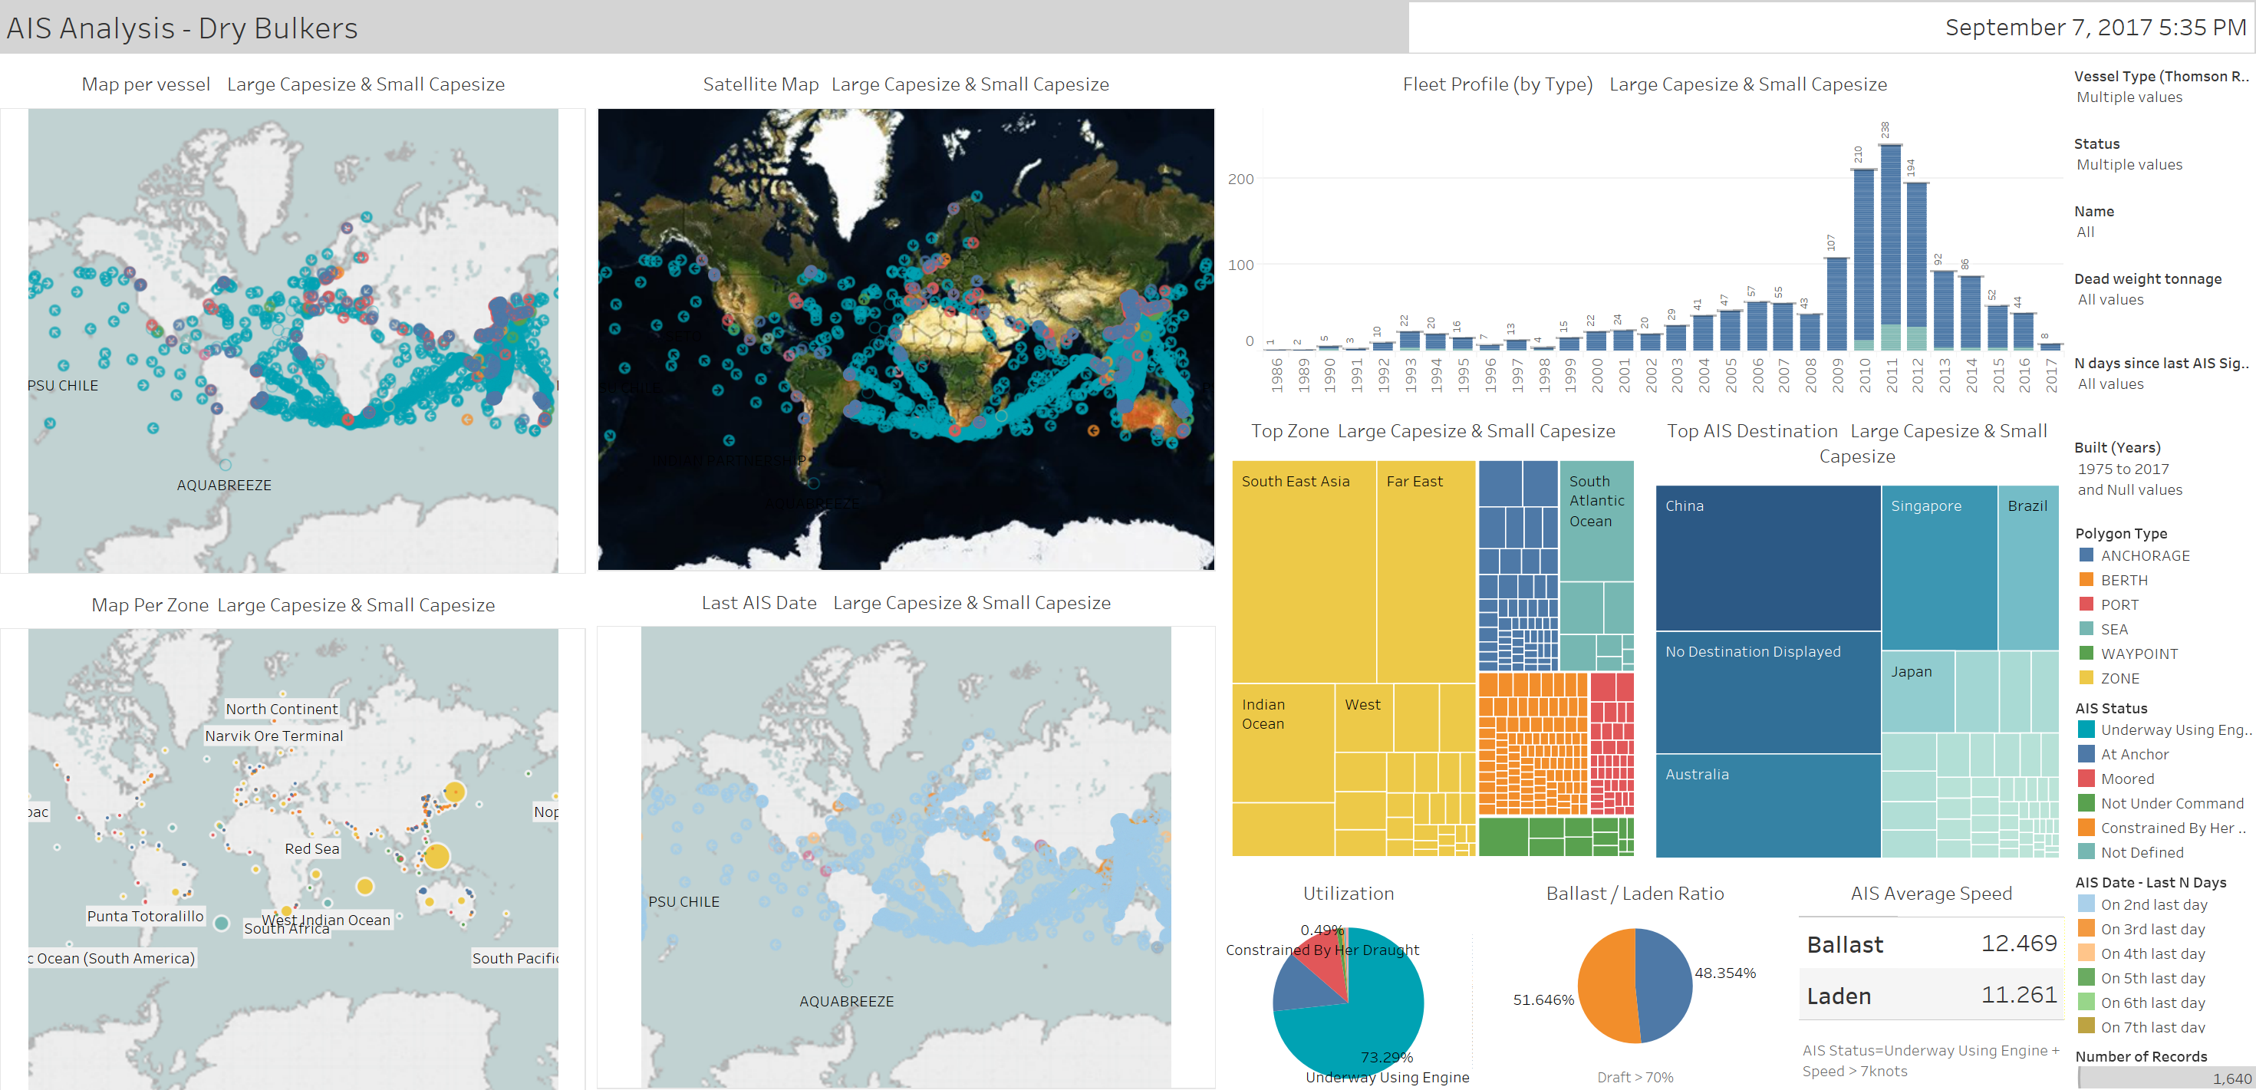The image size is (2256, 1090).
Task: Click the September 7, 2017 5:35 PM timestamp
Action: click(x=2095, y=27)
